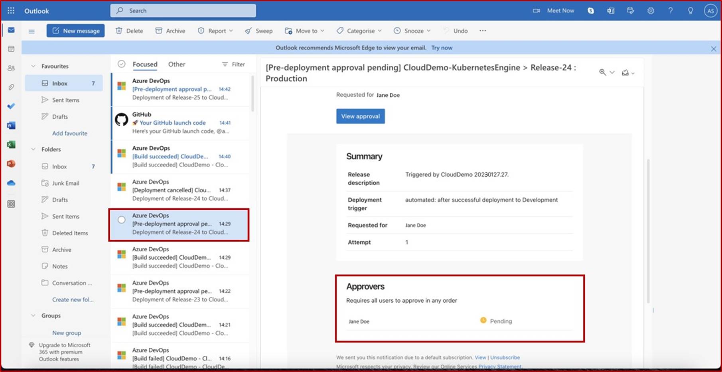The width and height of the screenshot is (722, 372).
Task: Switch to the Other inbox tab
Action: point(176,64)
